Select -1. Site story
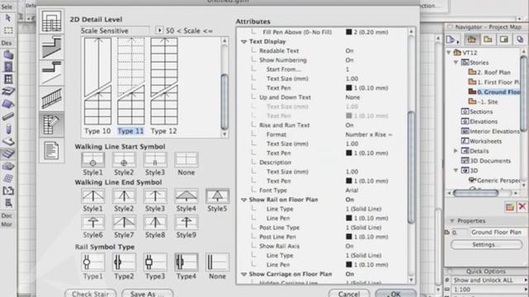This screenshot has height=297, width=529. (483, 101)
